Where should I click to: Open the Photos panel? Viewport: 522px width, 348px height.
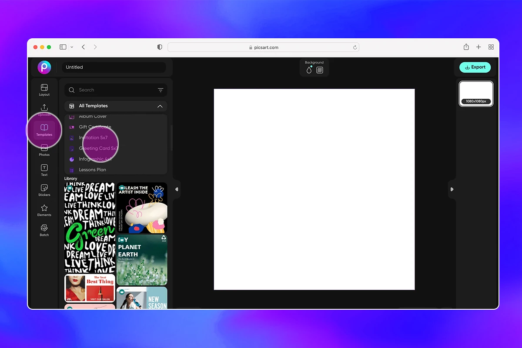[44, 150]
